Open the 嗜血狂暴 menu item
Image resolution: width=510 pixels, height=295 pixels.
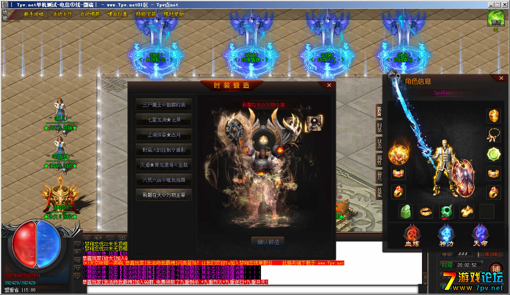click(117, 14)
